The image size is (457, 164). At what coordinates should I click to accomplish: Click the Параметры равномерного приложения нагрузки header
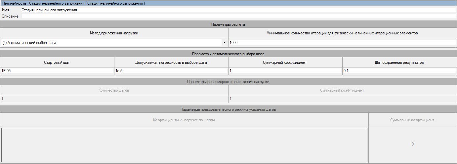[x=228, y=82]
